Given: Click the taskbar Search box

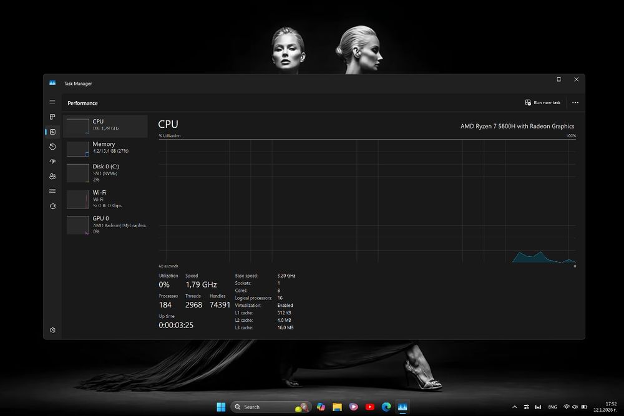Looking at the screenshot, I should click(271, 407).
